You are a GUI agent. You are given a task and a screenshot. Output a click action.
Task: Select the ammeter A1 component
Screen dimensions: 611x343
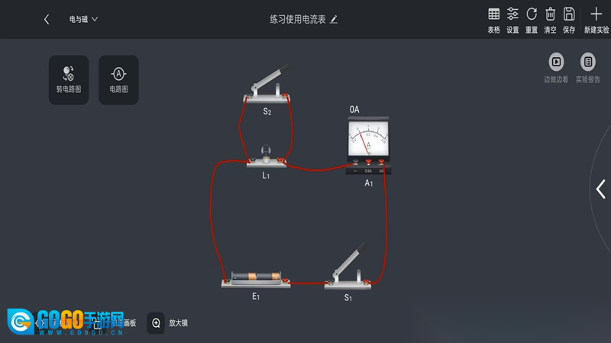click(368, 145)
